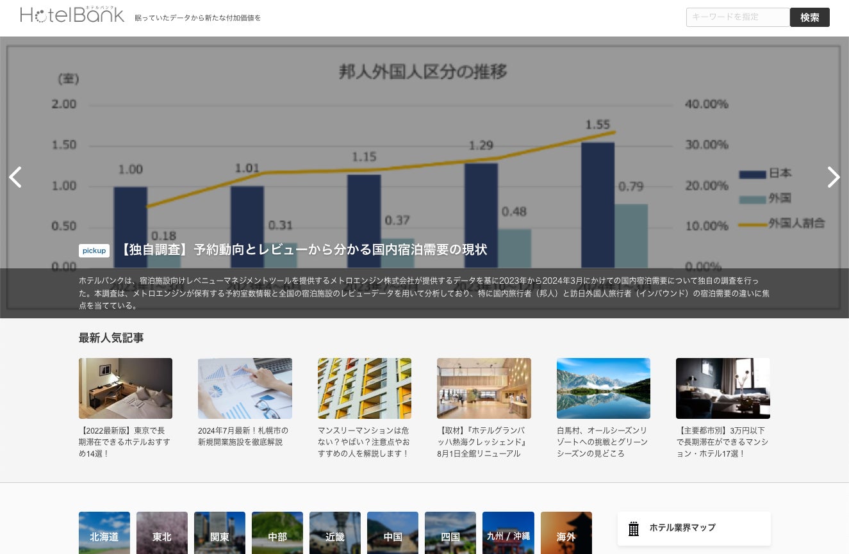Click the building icon beside ホテル業界マップ
Viewport: 849px width, 554px height.
634,528
